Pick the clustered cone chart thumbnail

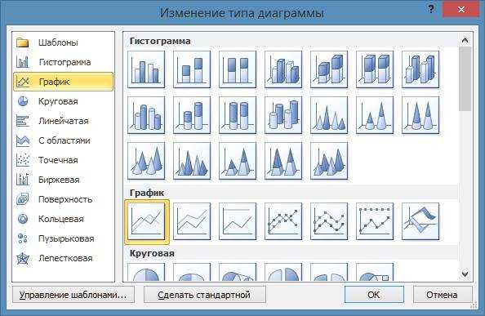click(x=329, y=115)
